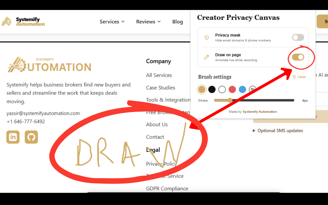This screenshot has width=328, height=205.
Task: Open the GDPR Compliance link
Action: tap(167, 189)
